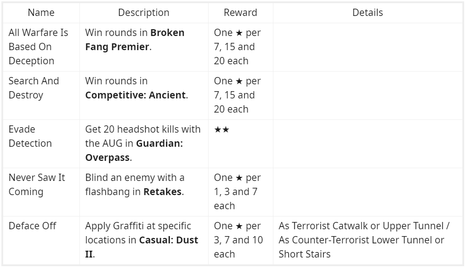The height and width of the screenshot is (268, 466).
Task: Select the All Warfare Is Based On Deception name
Action: 38,46
